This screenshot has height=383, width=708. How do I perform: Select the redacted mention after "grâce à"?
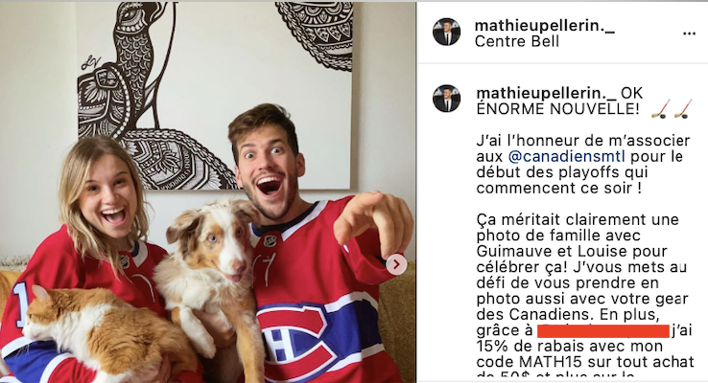[603, 329]
